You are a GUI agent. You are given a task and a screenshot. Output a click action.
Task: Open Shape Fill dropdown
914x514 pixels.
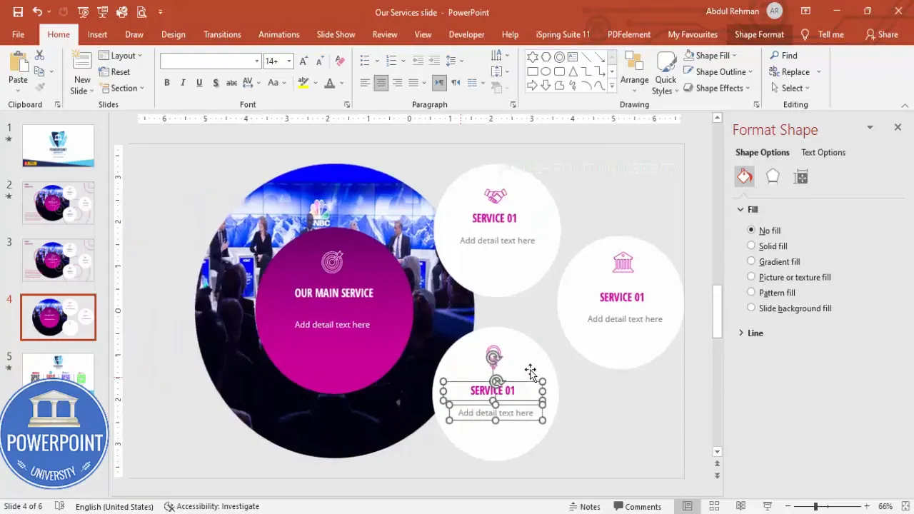pos(710,55)
